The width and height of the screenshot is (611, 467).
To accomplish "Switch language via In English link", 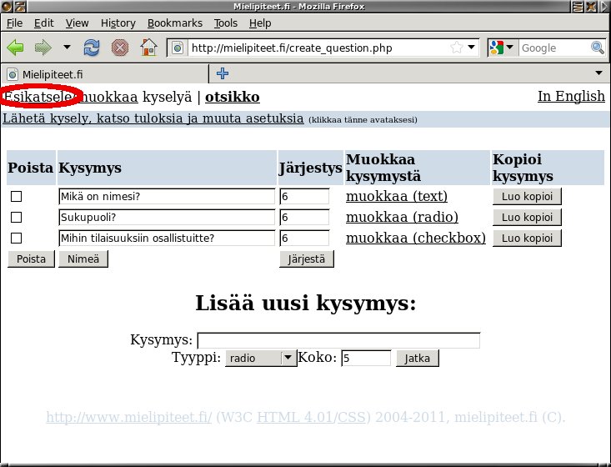I will tap(571, 96).
